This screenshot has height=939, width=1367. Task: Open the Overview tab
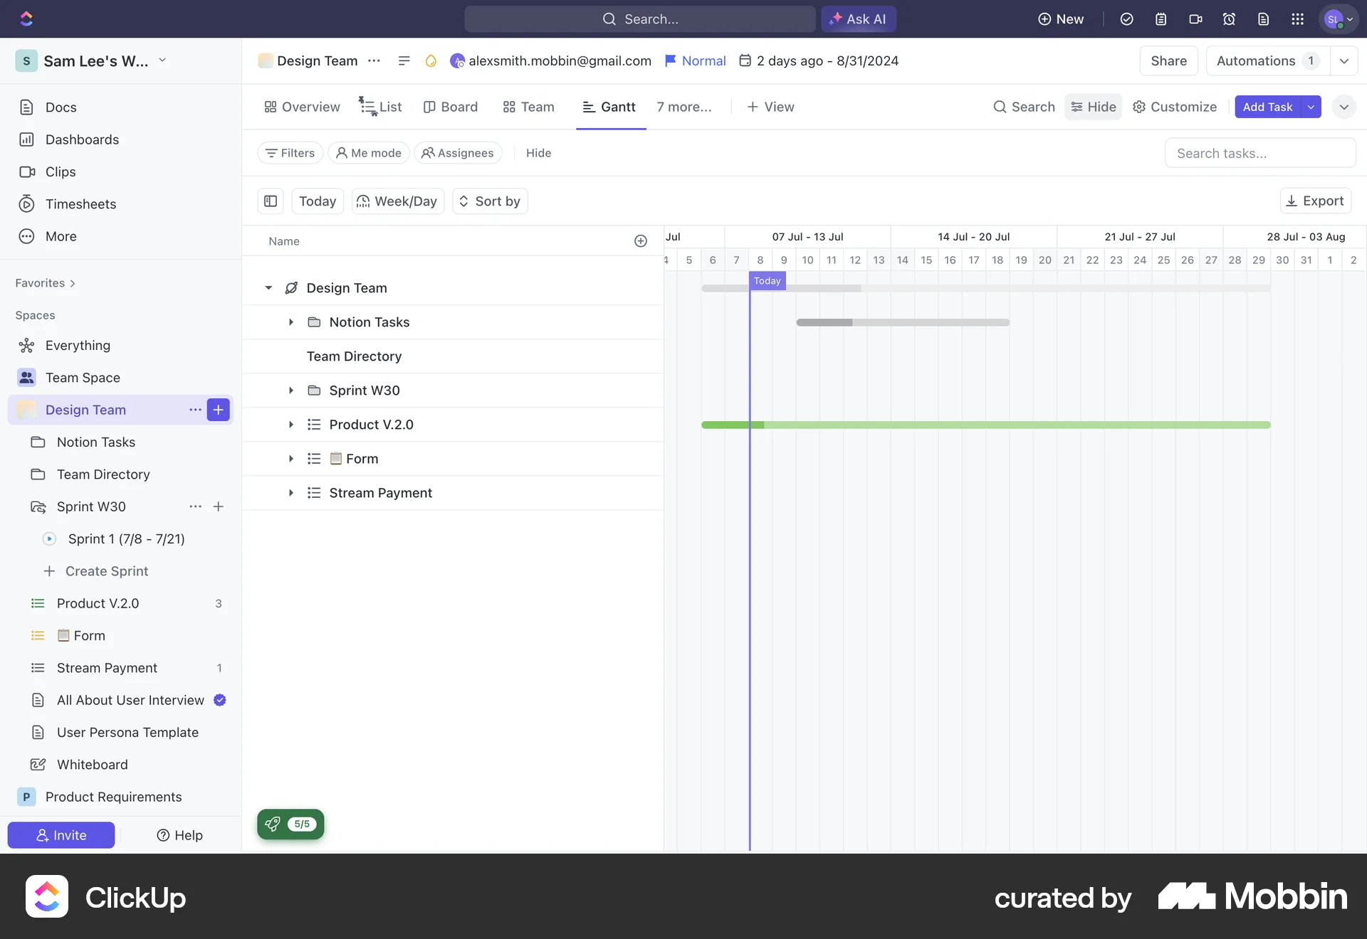(301, 107)
